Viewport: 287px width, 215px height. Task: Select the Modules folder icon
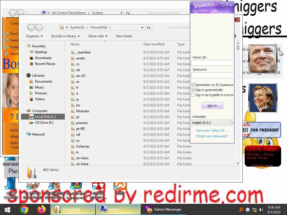pos(73,111)
